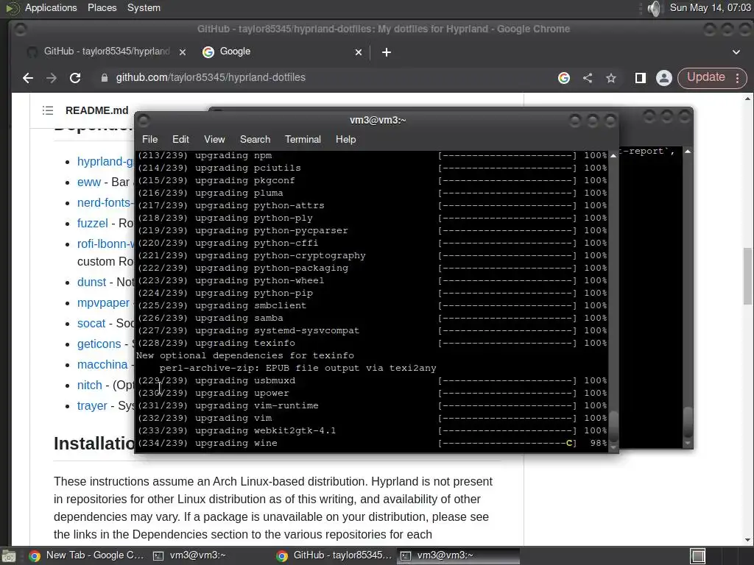Open the eww dependency link
Screen dimensions: 754x565
(x=89, y=182)
